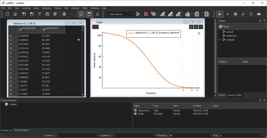
Task: Click the 1,1 layer button in Graph
Action: tap(95, 27)
